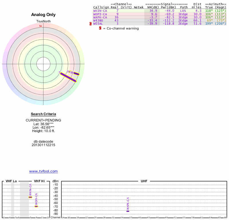The image size is (229, 220).
Task: Click the Co-channel warning legend text
Action: tap(123, 28)
